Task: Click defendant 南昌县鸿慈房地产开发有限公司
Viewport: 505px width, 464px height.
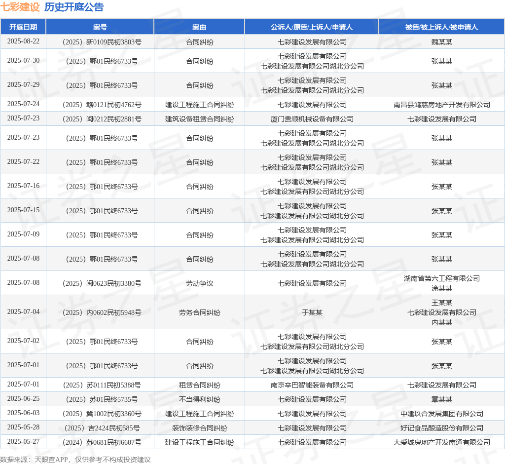Action: 441,105
